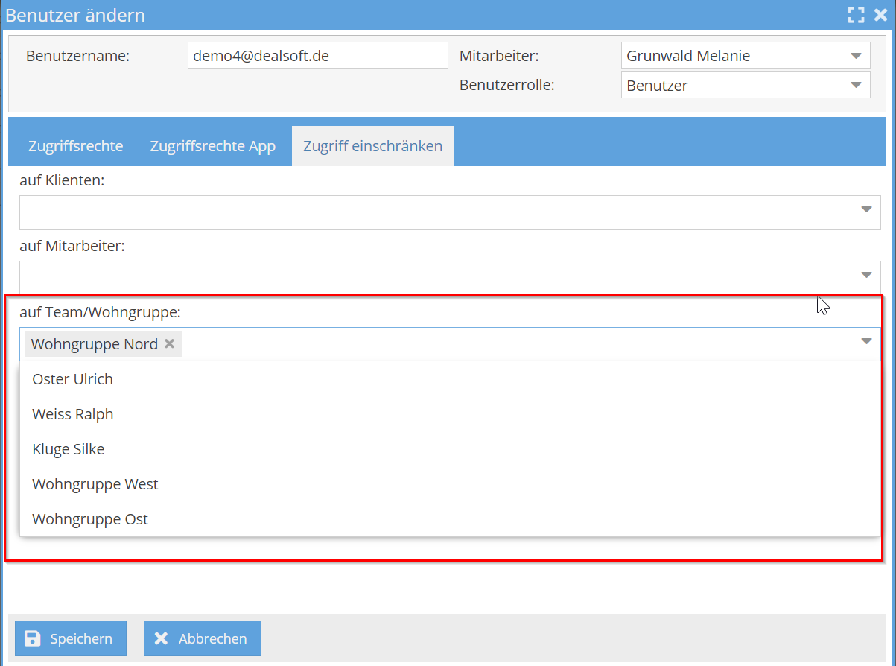Viewport: 896px width, 666px height.
Task: Click the X icon on Abbrechen button
Action: [x=161, y=638]
